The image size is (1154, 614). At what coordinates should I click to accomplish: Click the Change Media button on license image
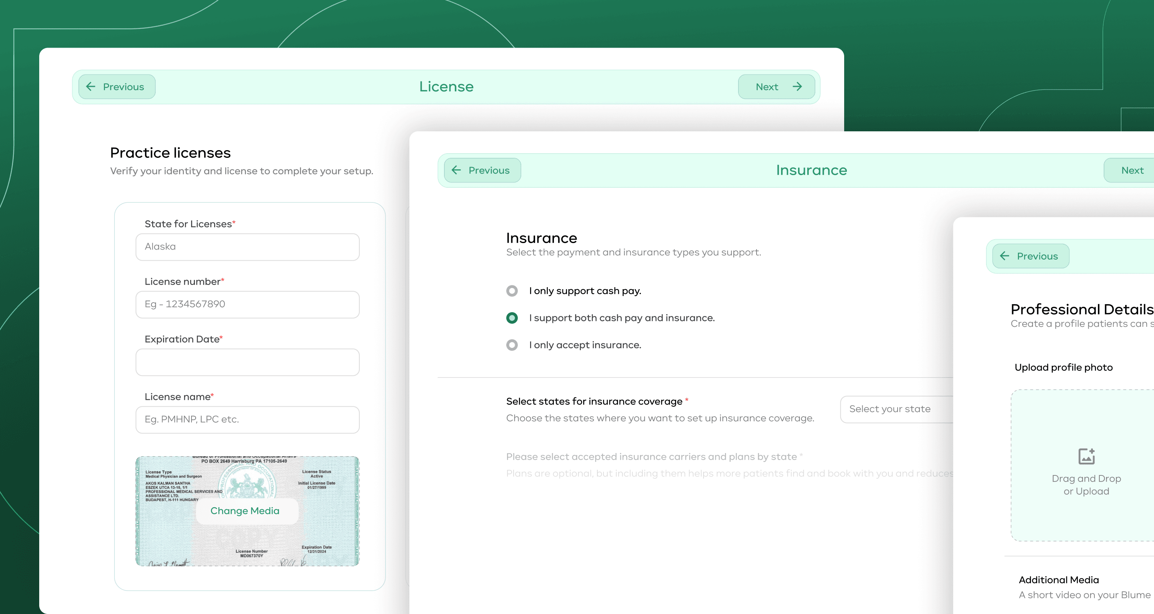[247, 511]
